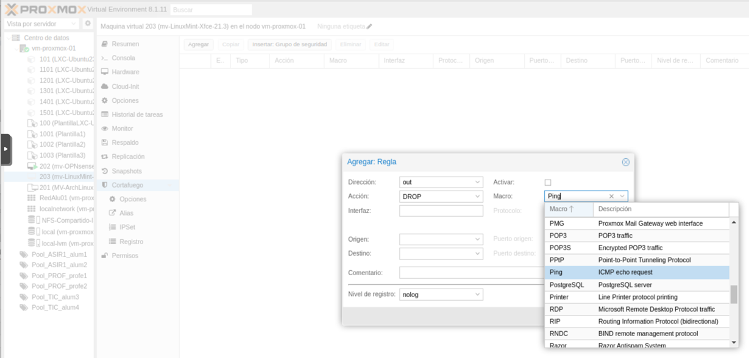This screenshot has height=358, width=749.
Task: Clear the Macro field with X icon
Action: point(611,196)
